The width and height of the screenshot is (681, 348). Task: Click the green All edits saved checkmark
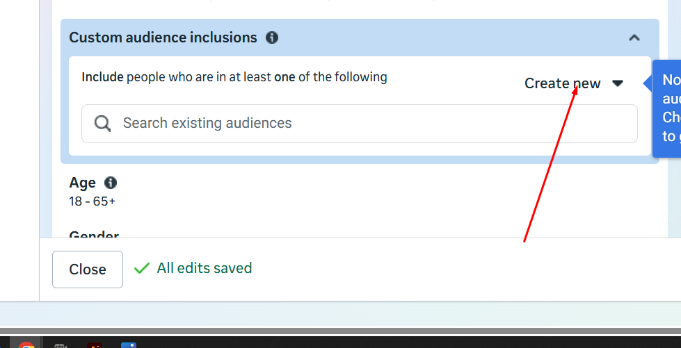pyautogui.click(x=142, y=268)
